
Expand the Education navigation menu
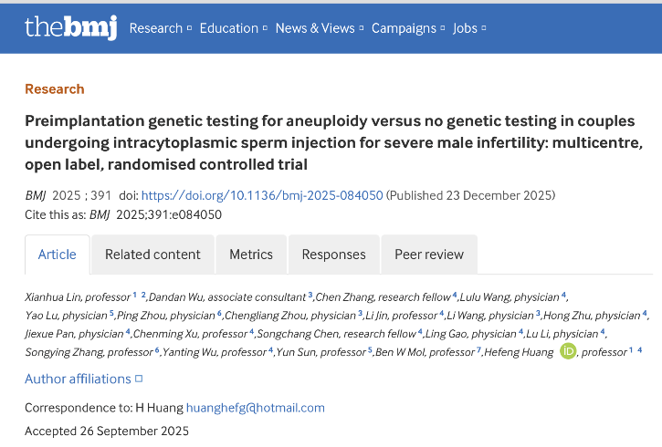[234, 28]
